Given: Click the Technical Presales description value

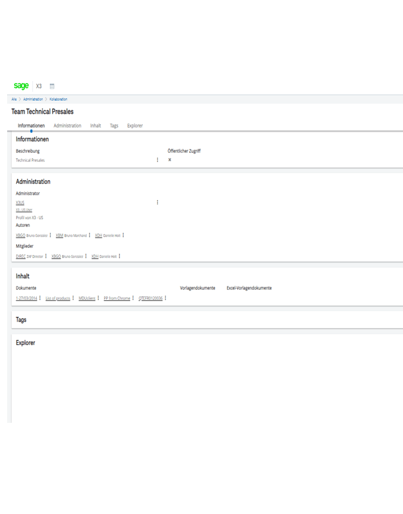Looking at the screenshot, I should (x=30, y=160).
